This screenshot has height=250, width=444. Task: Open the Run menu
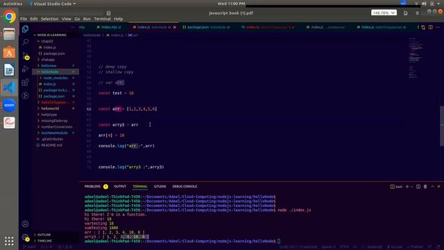[x=87, y=19]
